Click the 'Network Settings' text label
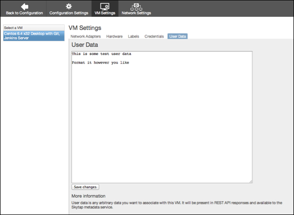Screen dimensions: 294x215 [x=137, y=13]
